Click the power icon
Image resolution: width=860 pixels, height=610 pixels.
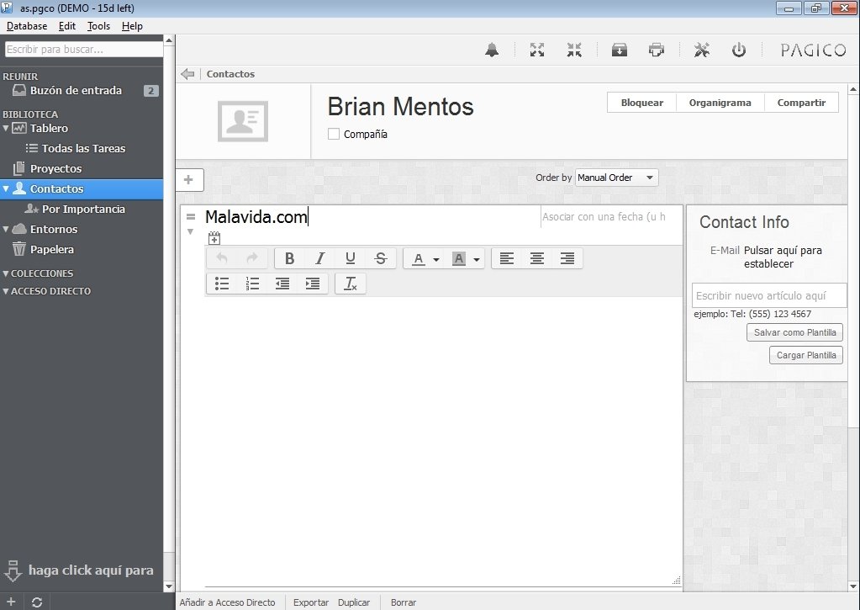point(739,50)
